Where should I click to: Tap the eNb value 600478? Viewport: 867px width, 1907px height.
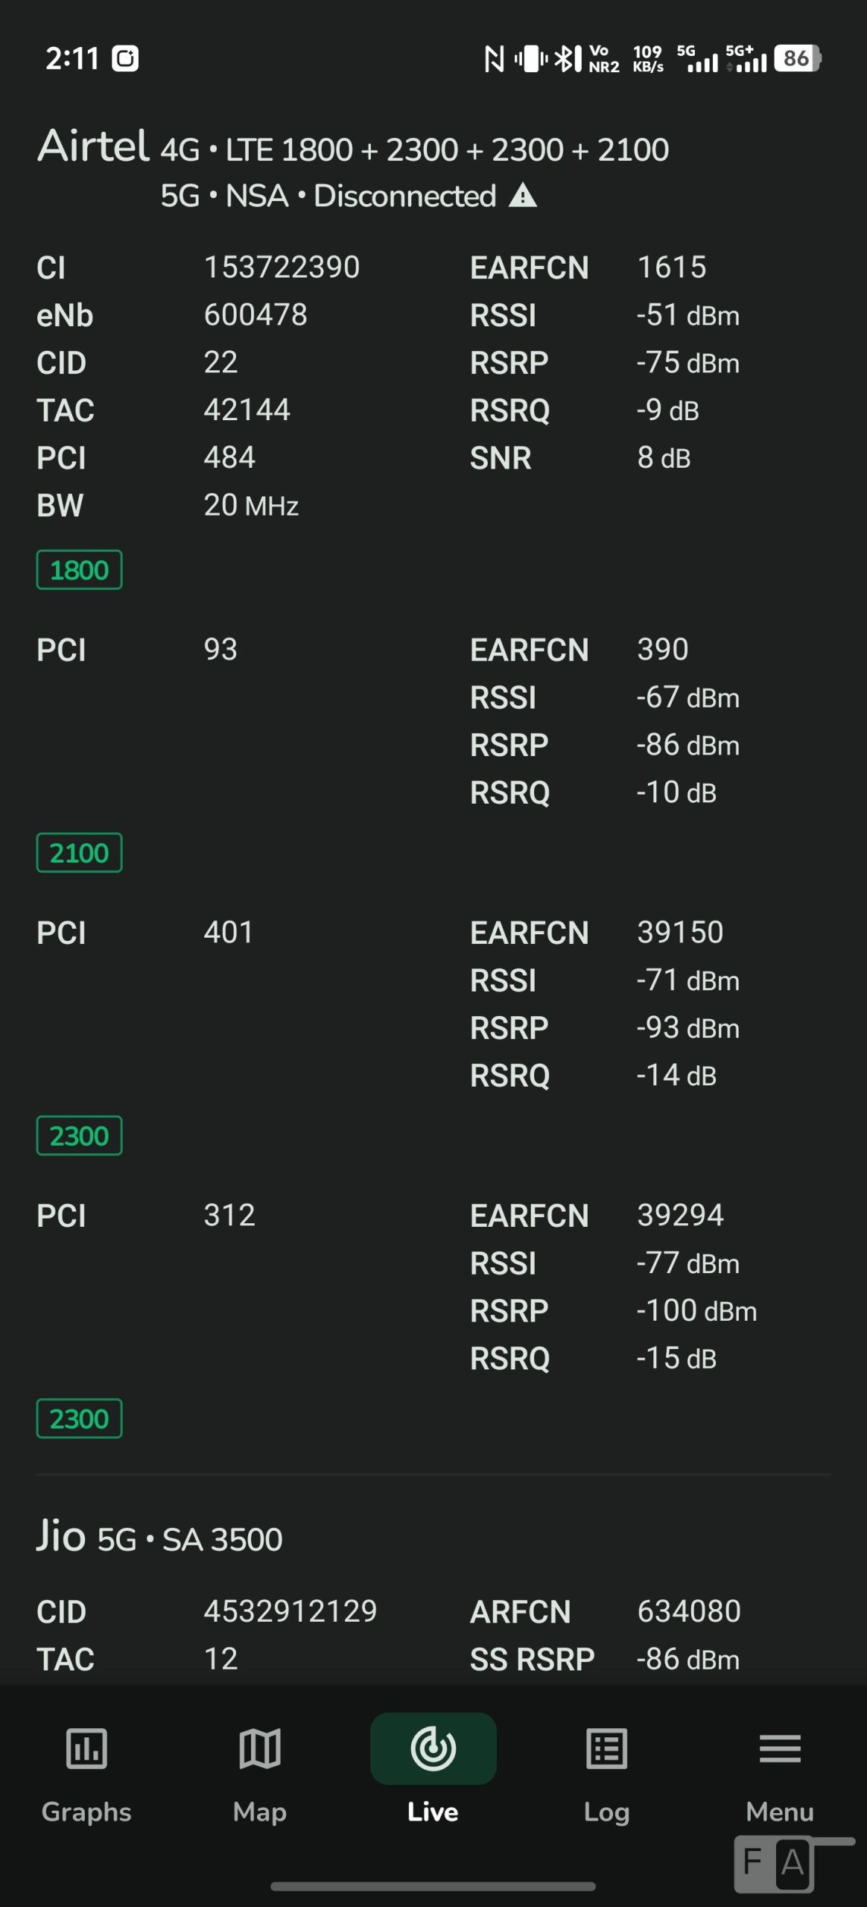coord(255,315)
